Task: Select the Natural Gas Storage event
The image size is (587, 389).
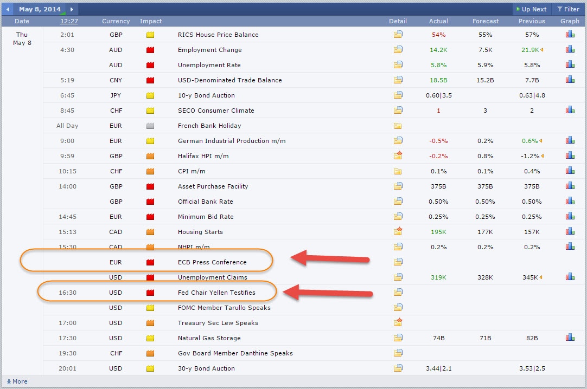Action: tap(209, 338)
